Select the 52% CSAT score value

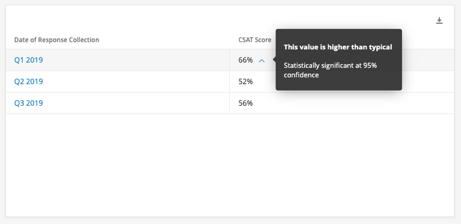(246, 82)
